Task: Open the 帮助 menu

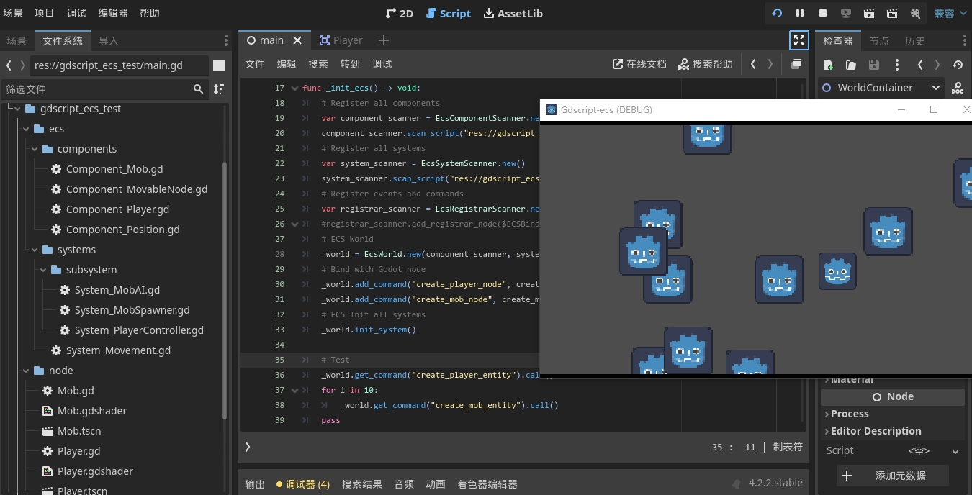Action: click(150, 13)
